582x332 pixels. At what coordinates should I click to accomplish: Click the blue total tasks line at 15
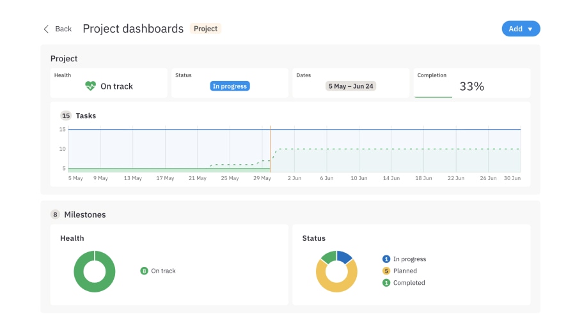point(294,130)
